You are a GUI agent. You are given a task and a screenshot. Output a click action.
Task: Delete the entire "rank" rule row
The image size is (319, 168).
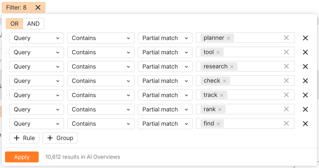tap(305, 109)
